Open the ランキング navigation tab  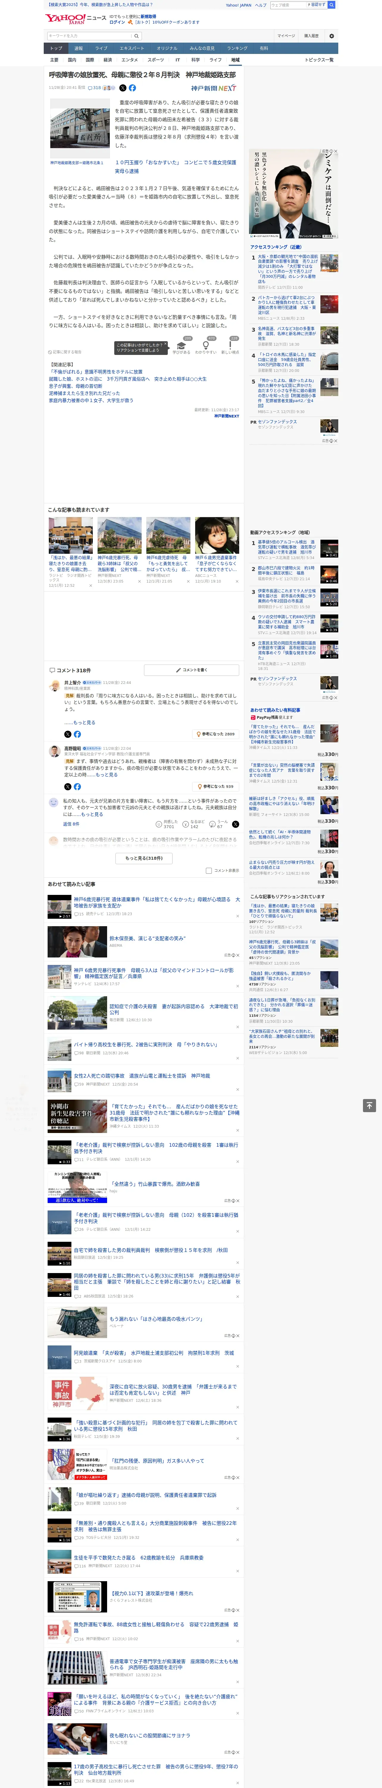pos(237,49)
